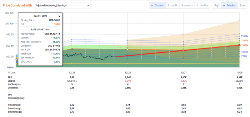
Task: Click the white triangle marker at 12/27
Action: [183, 50]
